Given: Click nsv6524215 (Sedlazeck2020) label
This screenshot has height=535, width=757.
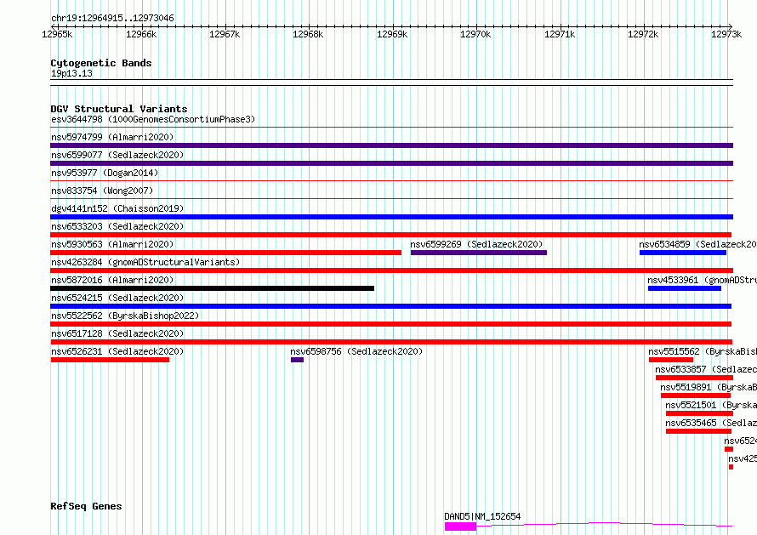Looking at the screenshot, I should point(117,298).
